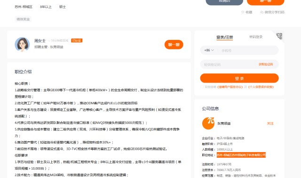Click 获取验证码 link
This screenshot has height=178, width=301.
(266, 64)
